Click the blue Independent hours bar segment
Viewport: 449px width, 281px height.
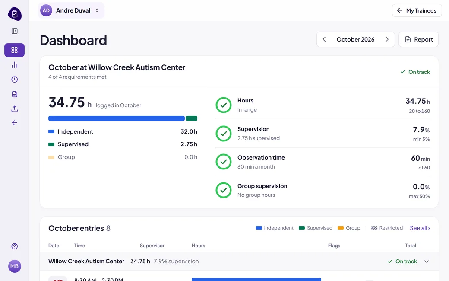pos(117,118)
